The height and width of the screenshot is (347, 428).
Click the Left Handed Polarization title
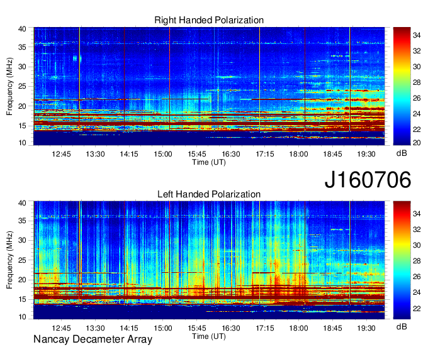(209, 194)
